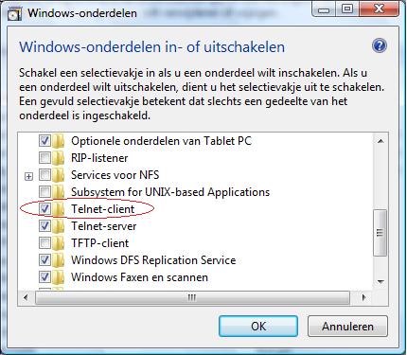Viewport: 407px width, 355px height.
Task: Select the Windows DFS Replication Service item
Action: (153, 260)
